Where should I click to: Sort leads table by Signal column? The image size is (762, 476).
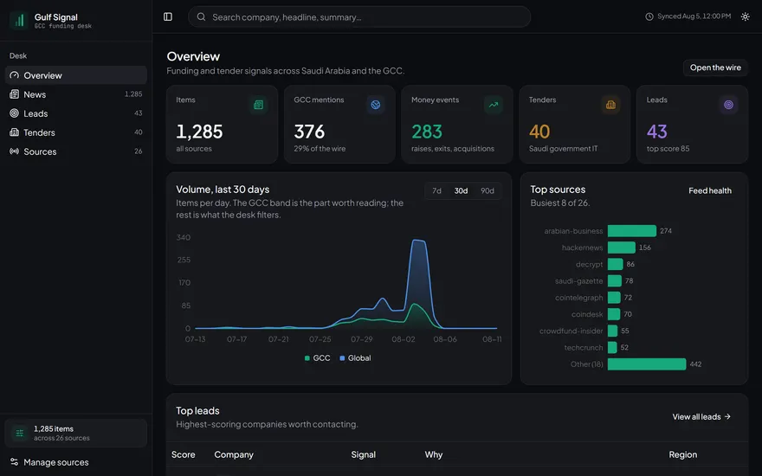(x=364, y=454)
